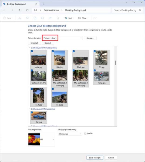Go up one folder level
Image resolution: width=145 pixels, height=162 pixels.
(20, 10)
